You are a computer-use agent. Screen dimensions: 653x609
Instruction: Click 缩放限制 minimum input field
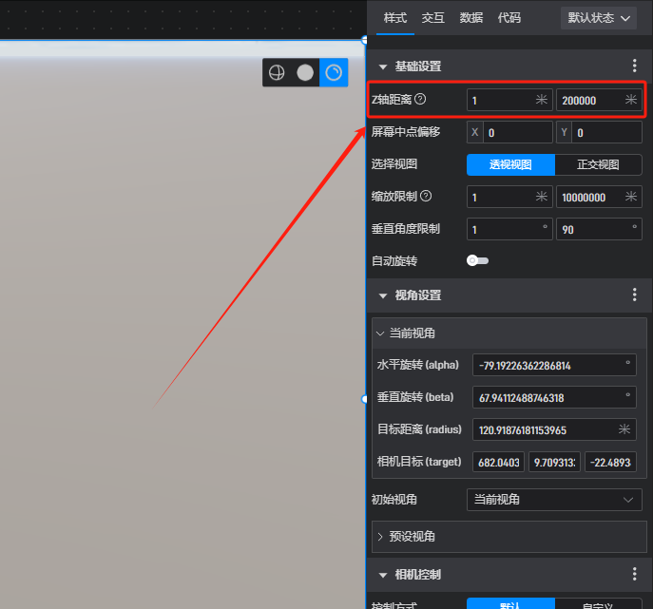[x=509, y=197]
